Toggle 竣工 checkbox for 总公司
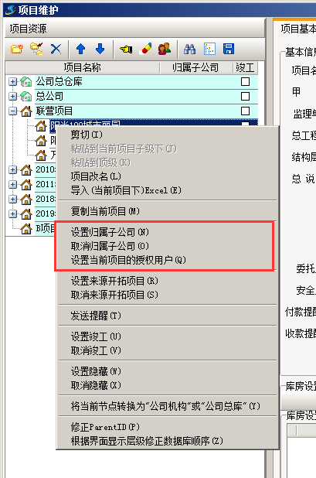This screenshot has height=478, width=316. pos(245,97)
